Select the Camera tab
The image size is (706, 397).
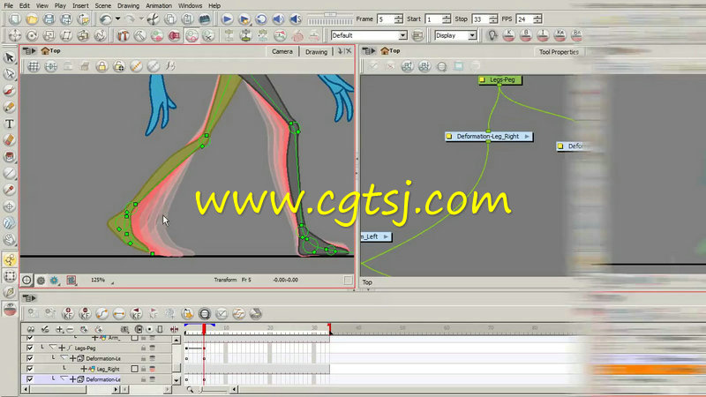(282, 52)
